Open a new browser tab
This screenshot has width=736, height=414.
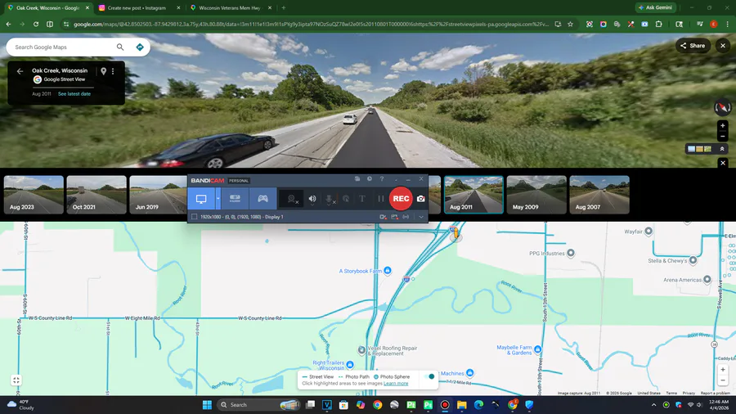click(284, 8)
